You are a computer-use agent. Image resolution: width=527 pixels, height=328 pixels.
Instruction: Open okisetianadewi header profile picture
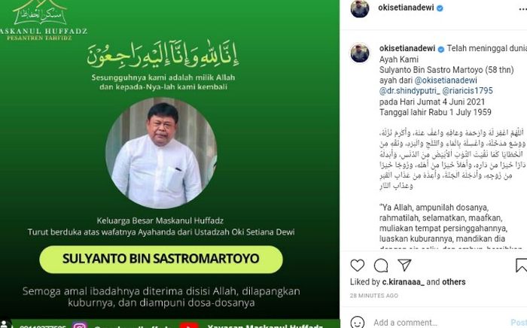point(360,8)
